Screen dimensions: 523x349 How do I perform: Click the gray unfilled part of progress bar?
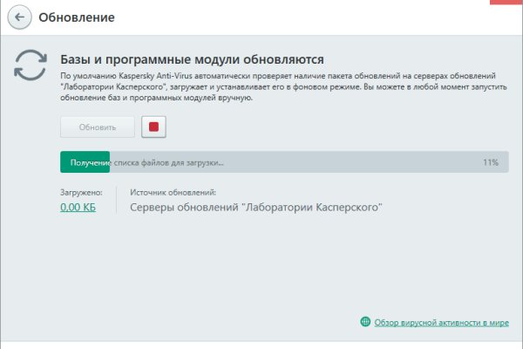coord(349,162)
